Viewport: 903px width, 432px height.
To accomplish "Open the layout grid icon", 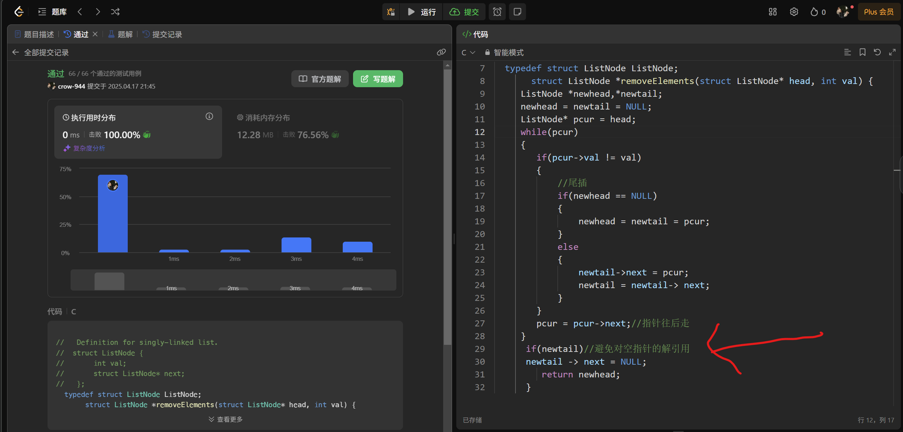I will click(x=772, y=12).
